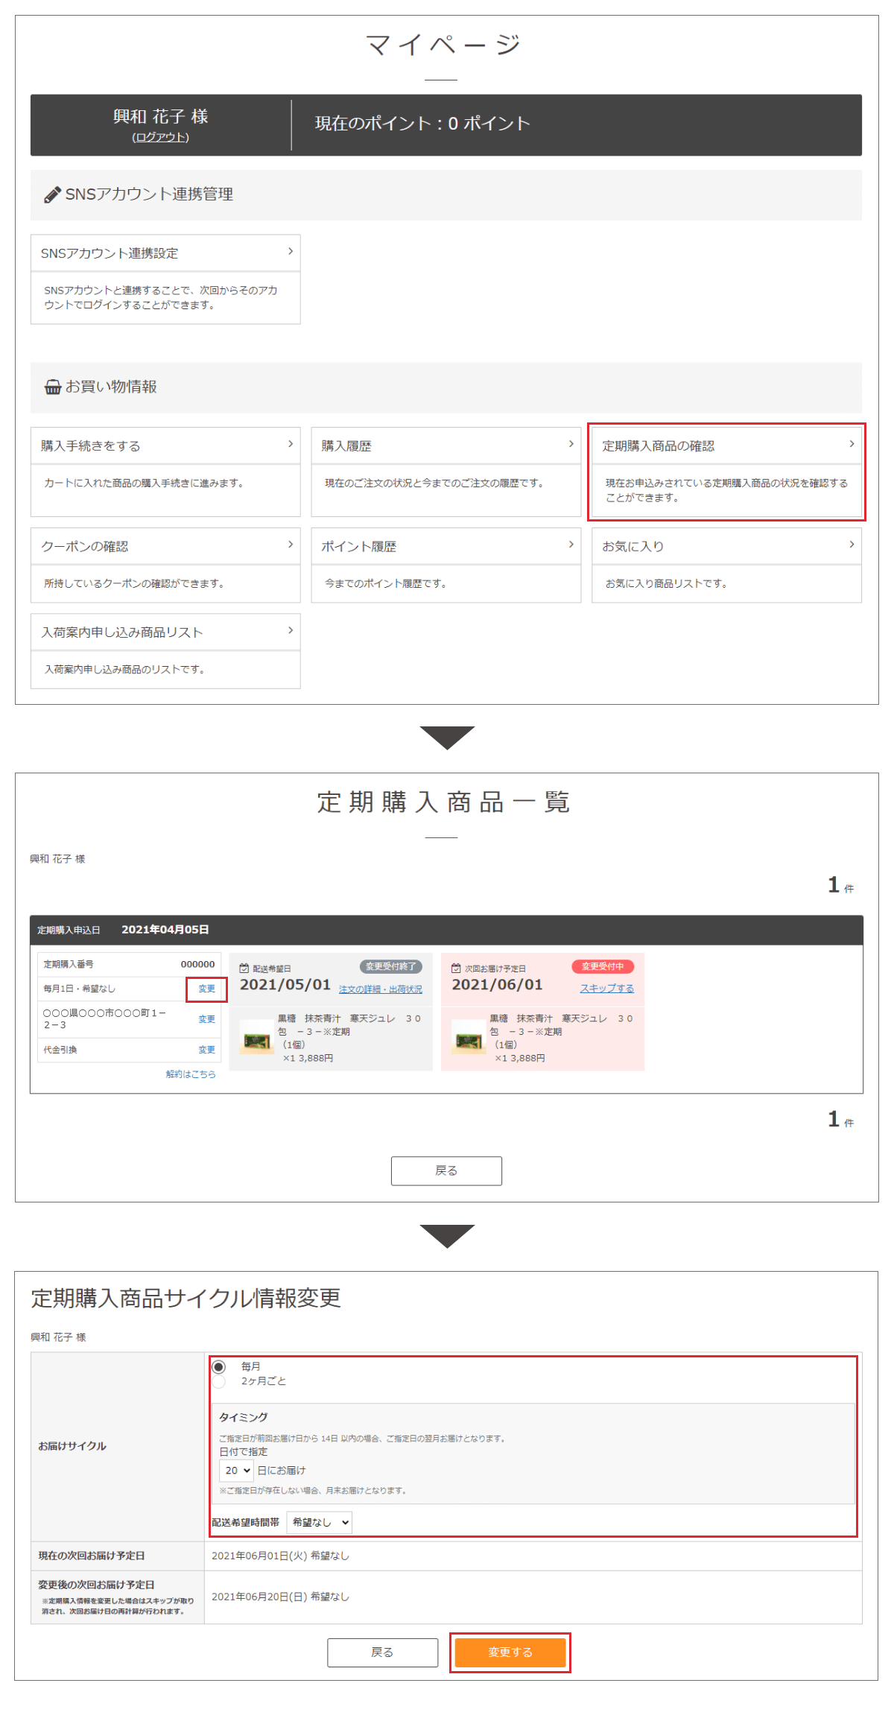Click the 戻る button beside 変更する

[x=383, y=1652]
